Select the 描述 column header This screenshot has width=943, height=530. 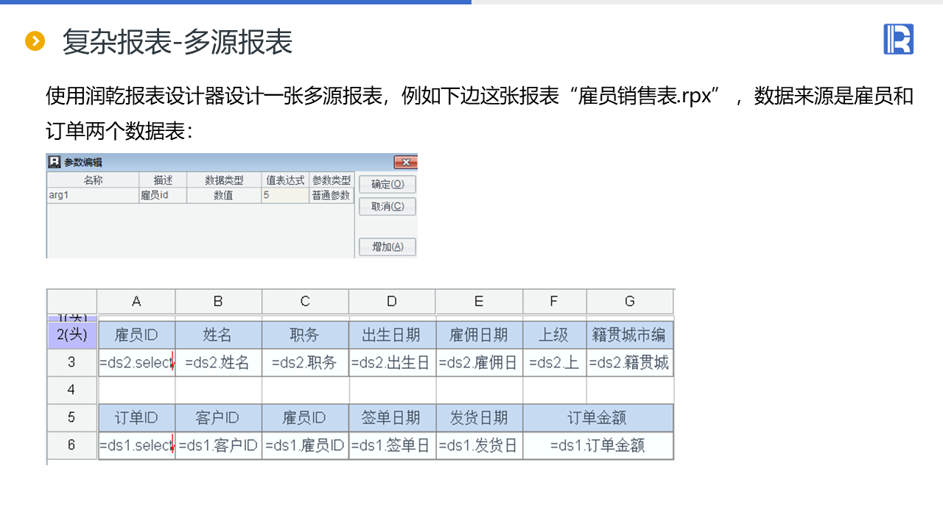pos(163,180)
